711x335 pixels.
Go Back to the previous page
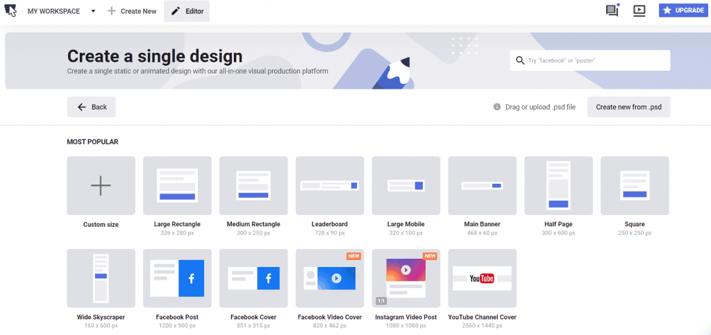coord(92,107)
